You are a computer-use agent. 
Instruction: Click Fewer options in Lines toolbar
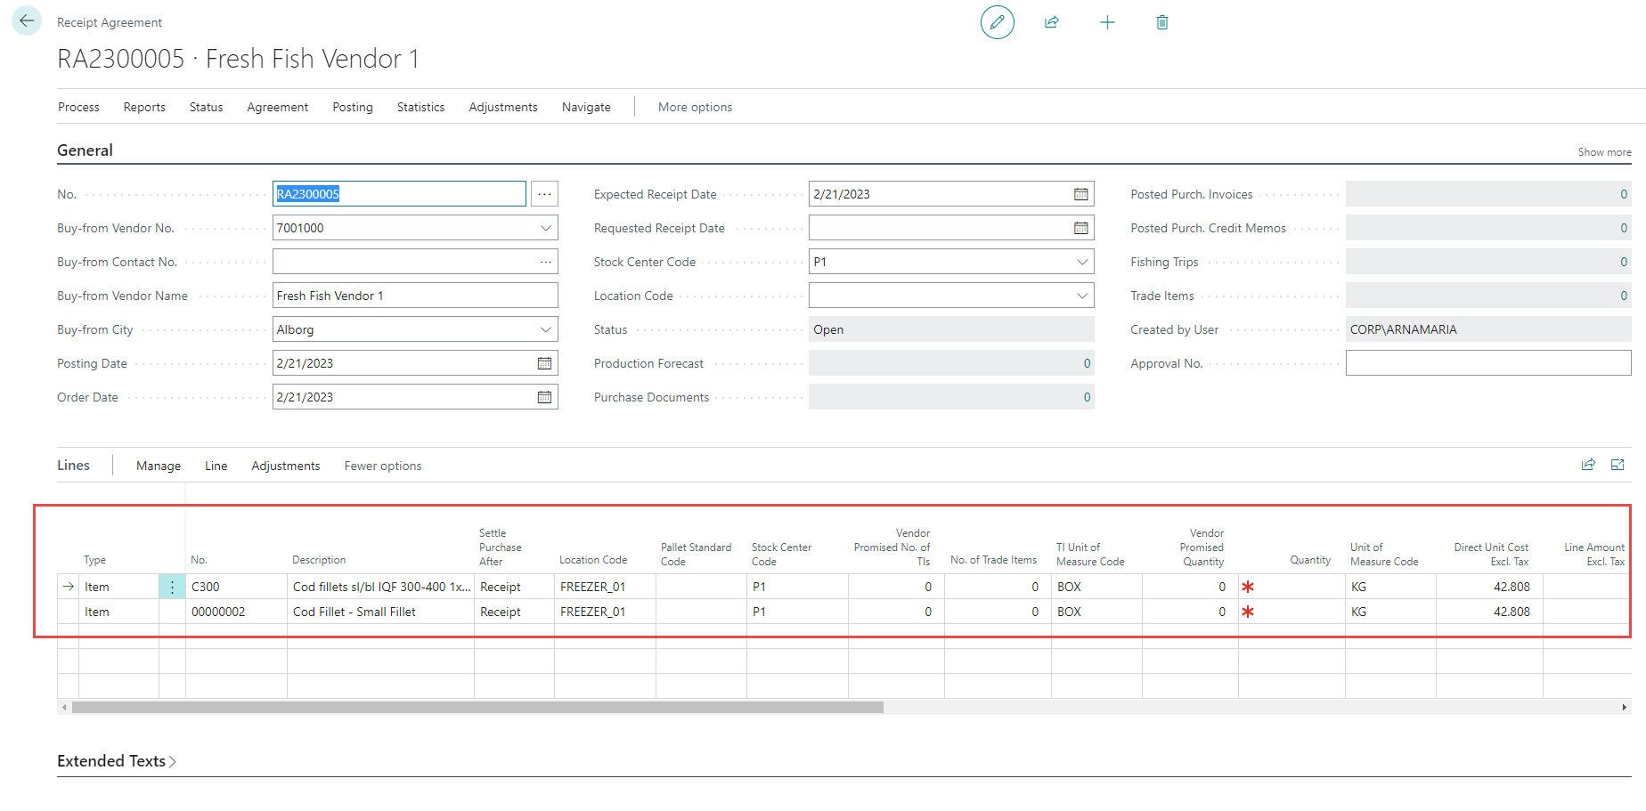[x=383, y=466]
